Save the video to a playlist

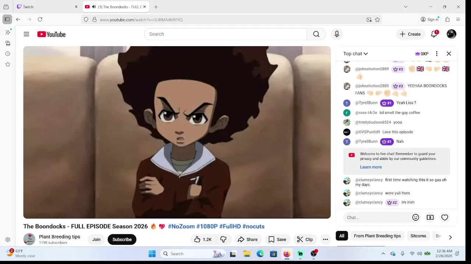pos(277,239)
